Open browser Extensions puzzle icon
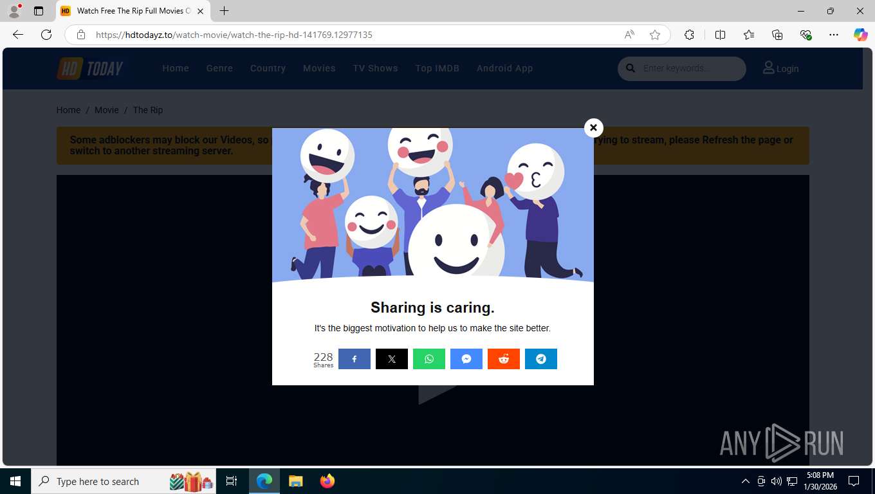 689,35
